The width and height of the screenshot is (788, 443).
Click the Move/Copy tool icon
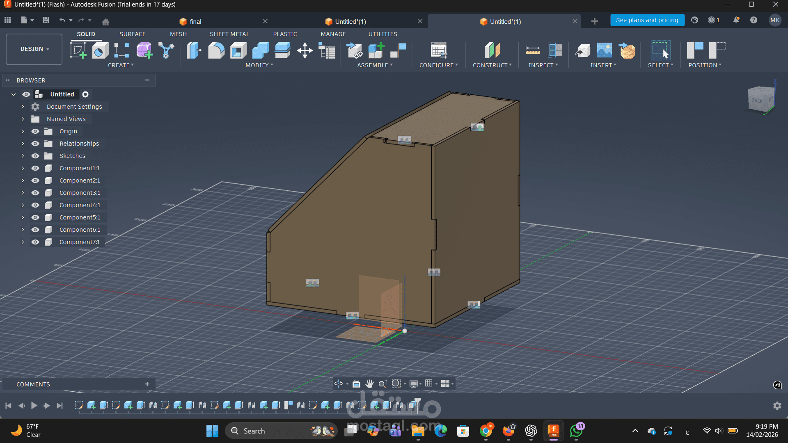coord(305,50)
